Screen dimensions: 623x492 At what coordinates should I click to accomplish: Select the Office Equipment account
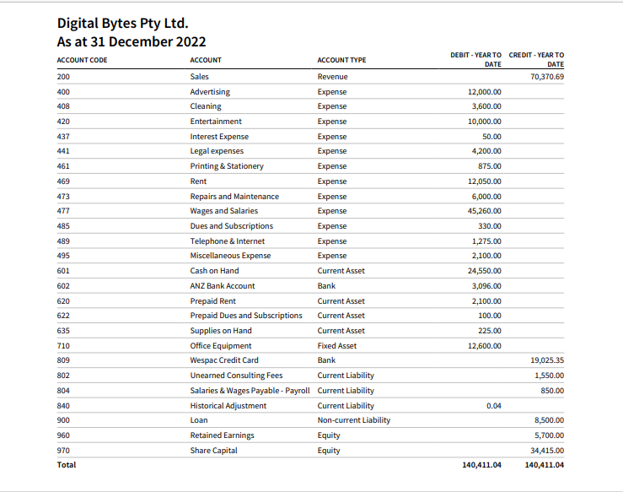(221, 346)
